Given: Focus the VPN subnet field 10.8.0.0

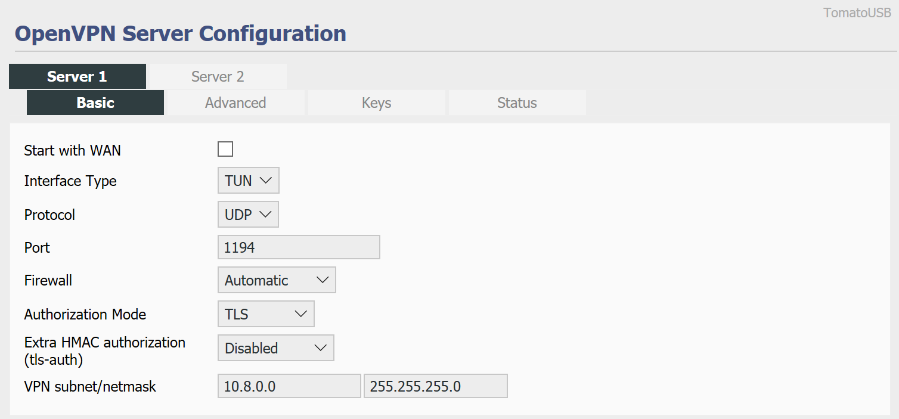Looking at the screenshot, I should click(289, 386).
